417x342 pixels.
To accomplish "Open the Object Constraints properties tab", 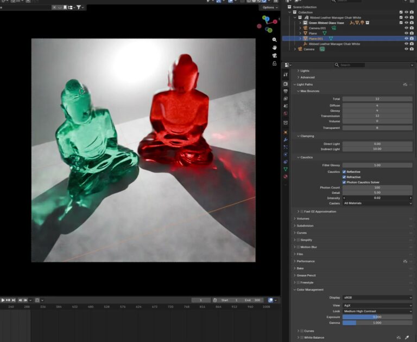I will point(286,162).
